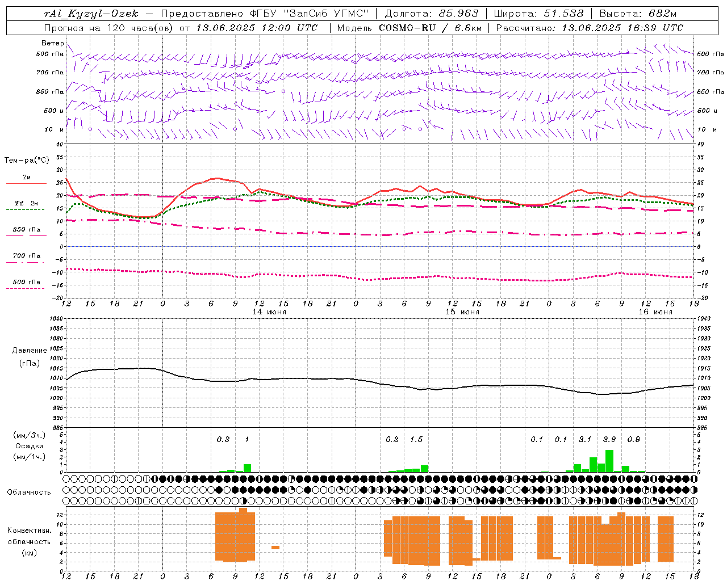Click the 3.1 precipitation total
The image size is (727, 581).
585,439
